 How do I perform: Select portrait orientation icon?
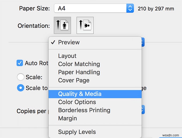(62, 25)
